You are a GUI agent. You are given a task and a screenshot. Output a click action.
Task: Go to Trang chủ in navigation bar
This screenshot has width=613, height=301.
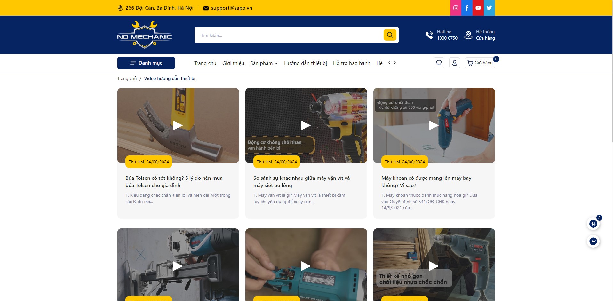pyautogui.click(x=205, y=63)
